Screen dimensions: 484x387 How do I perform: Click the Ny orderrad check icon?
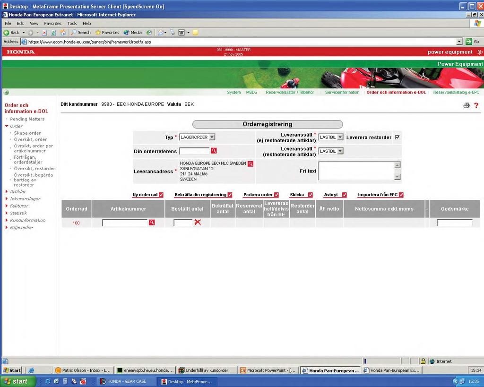pyautogui.click(x=161, y=195)
